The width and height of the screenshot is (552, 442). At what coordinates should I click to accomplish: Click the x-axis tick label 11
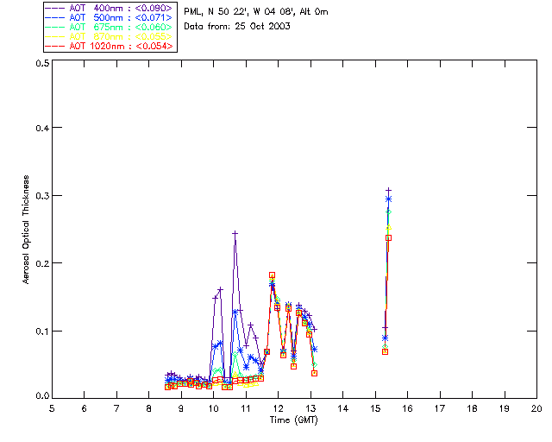[x=246, y=408]
